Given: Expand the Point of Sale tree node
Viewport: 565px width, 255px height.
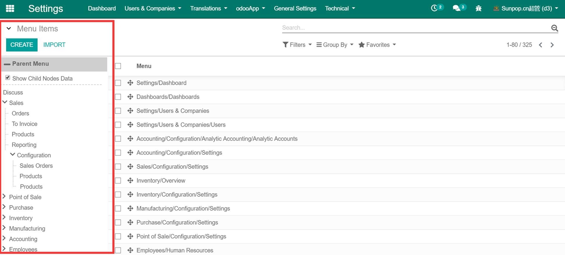Looking at the screenshot, I should 4,197.
